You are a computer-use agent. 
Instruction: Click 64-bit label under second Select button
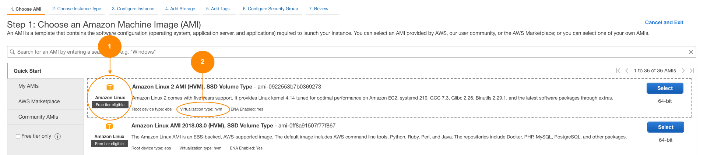pyautogui.click(x=665, y=140)
